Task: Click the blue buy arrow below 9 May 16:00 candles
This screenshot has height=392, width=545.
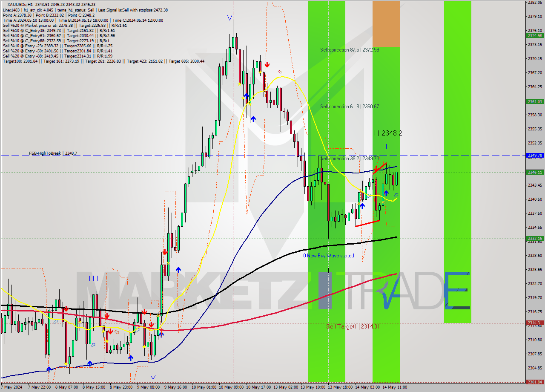Action: (178, 270)
